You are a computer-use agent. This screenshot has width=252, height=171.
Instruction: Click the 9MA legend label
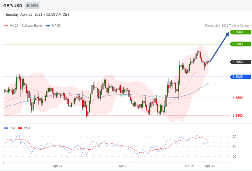pos(27,128)
